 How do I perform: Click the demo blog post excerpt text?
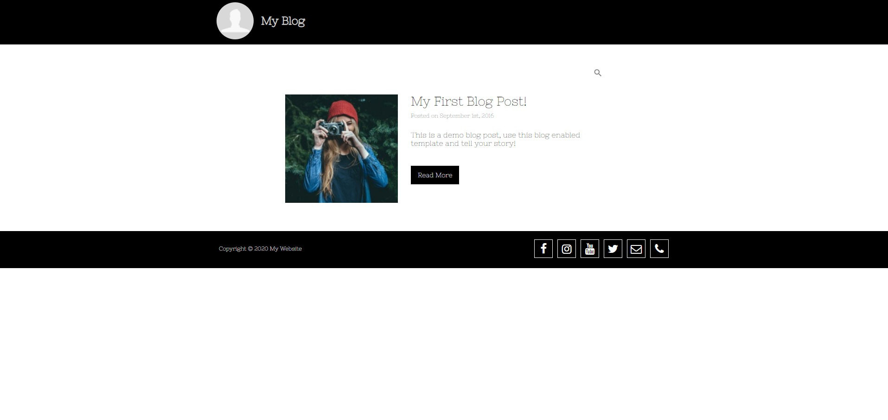(x=495, y=139)
